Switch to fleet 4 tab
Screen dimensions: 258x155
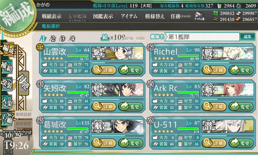click(x=72, y=39)
